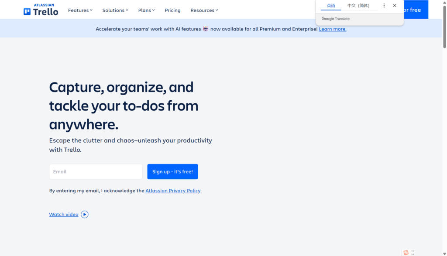Open the Learn more link in banner
The height and width of the screenshot is (256, 447).
click(333, 29)
